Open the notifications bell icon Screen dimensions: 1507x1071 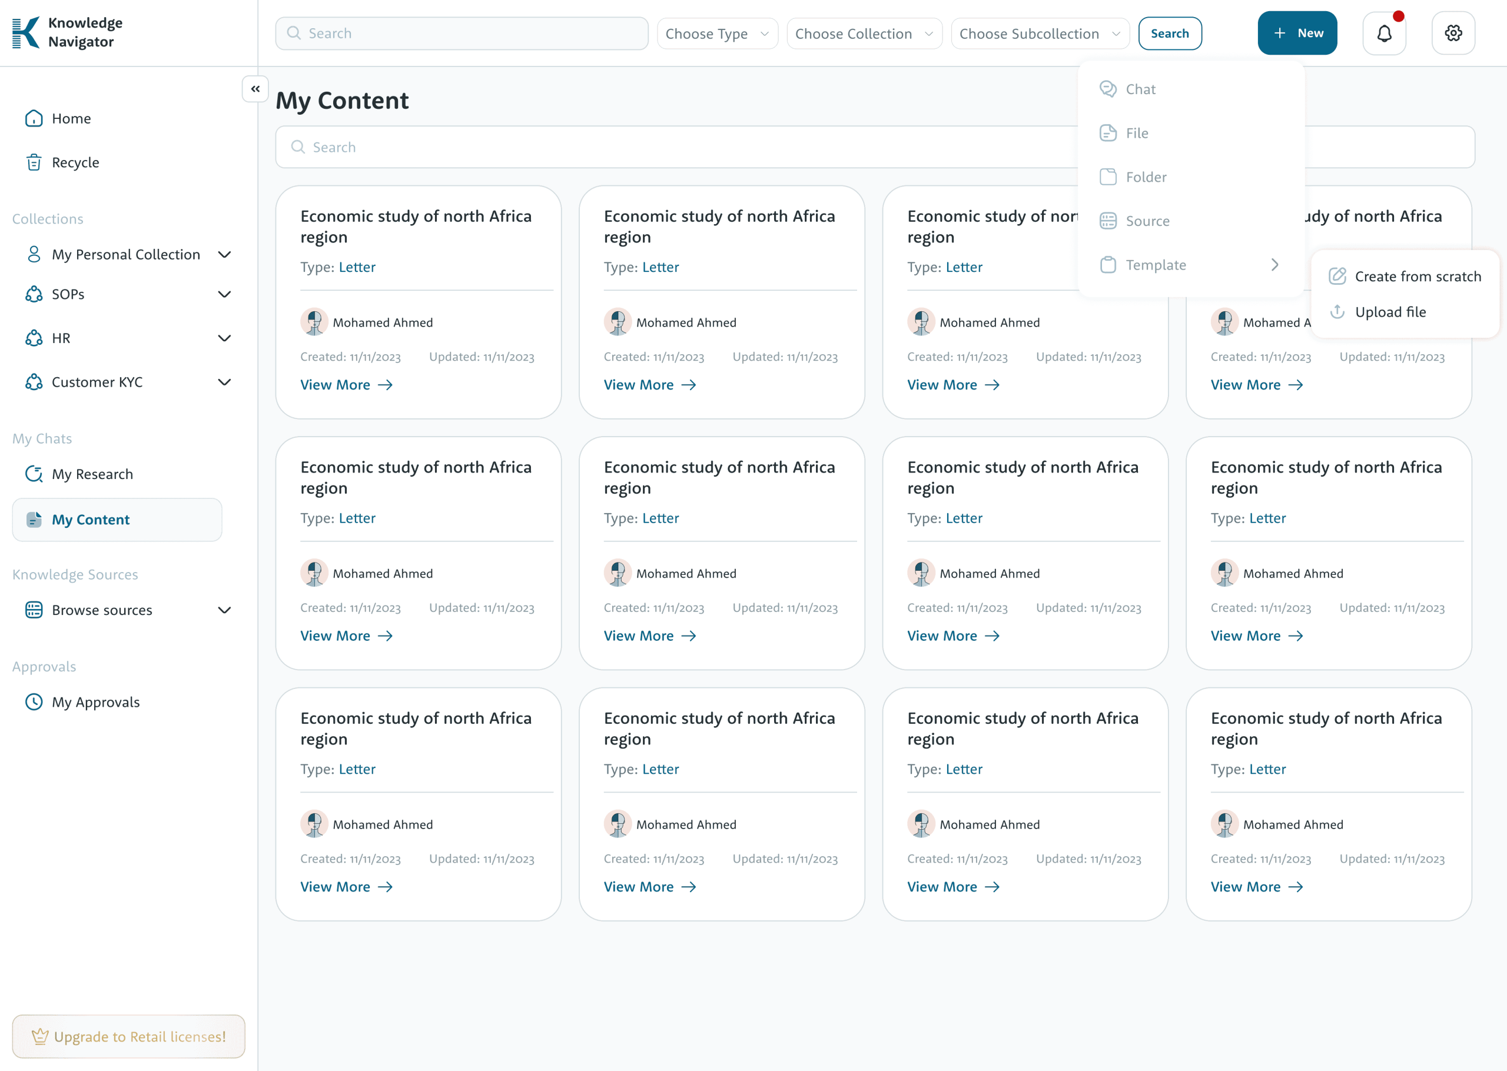(1383, 33)
